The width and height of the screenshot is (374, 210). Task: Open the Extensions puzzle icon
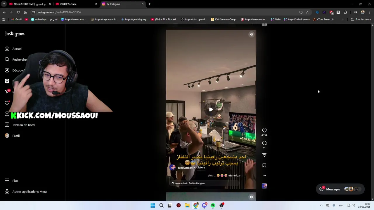click(345, 12)
